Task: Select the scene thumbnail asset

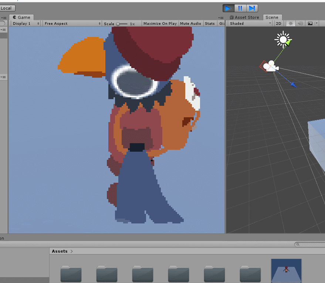Action: coord(287,271)
